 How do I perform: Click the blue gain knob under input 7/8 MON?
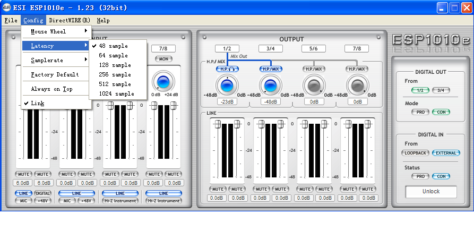point(163,82)
